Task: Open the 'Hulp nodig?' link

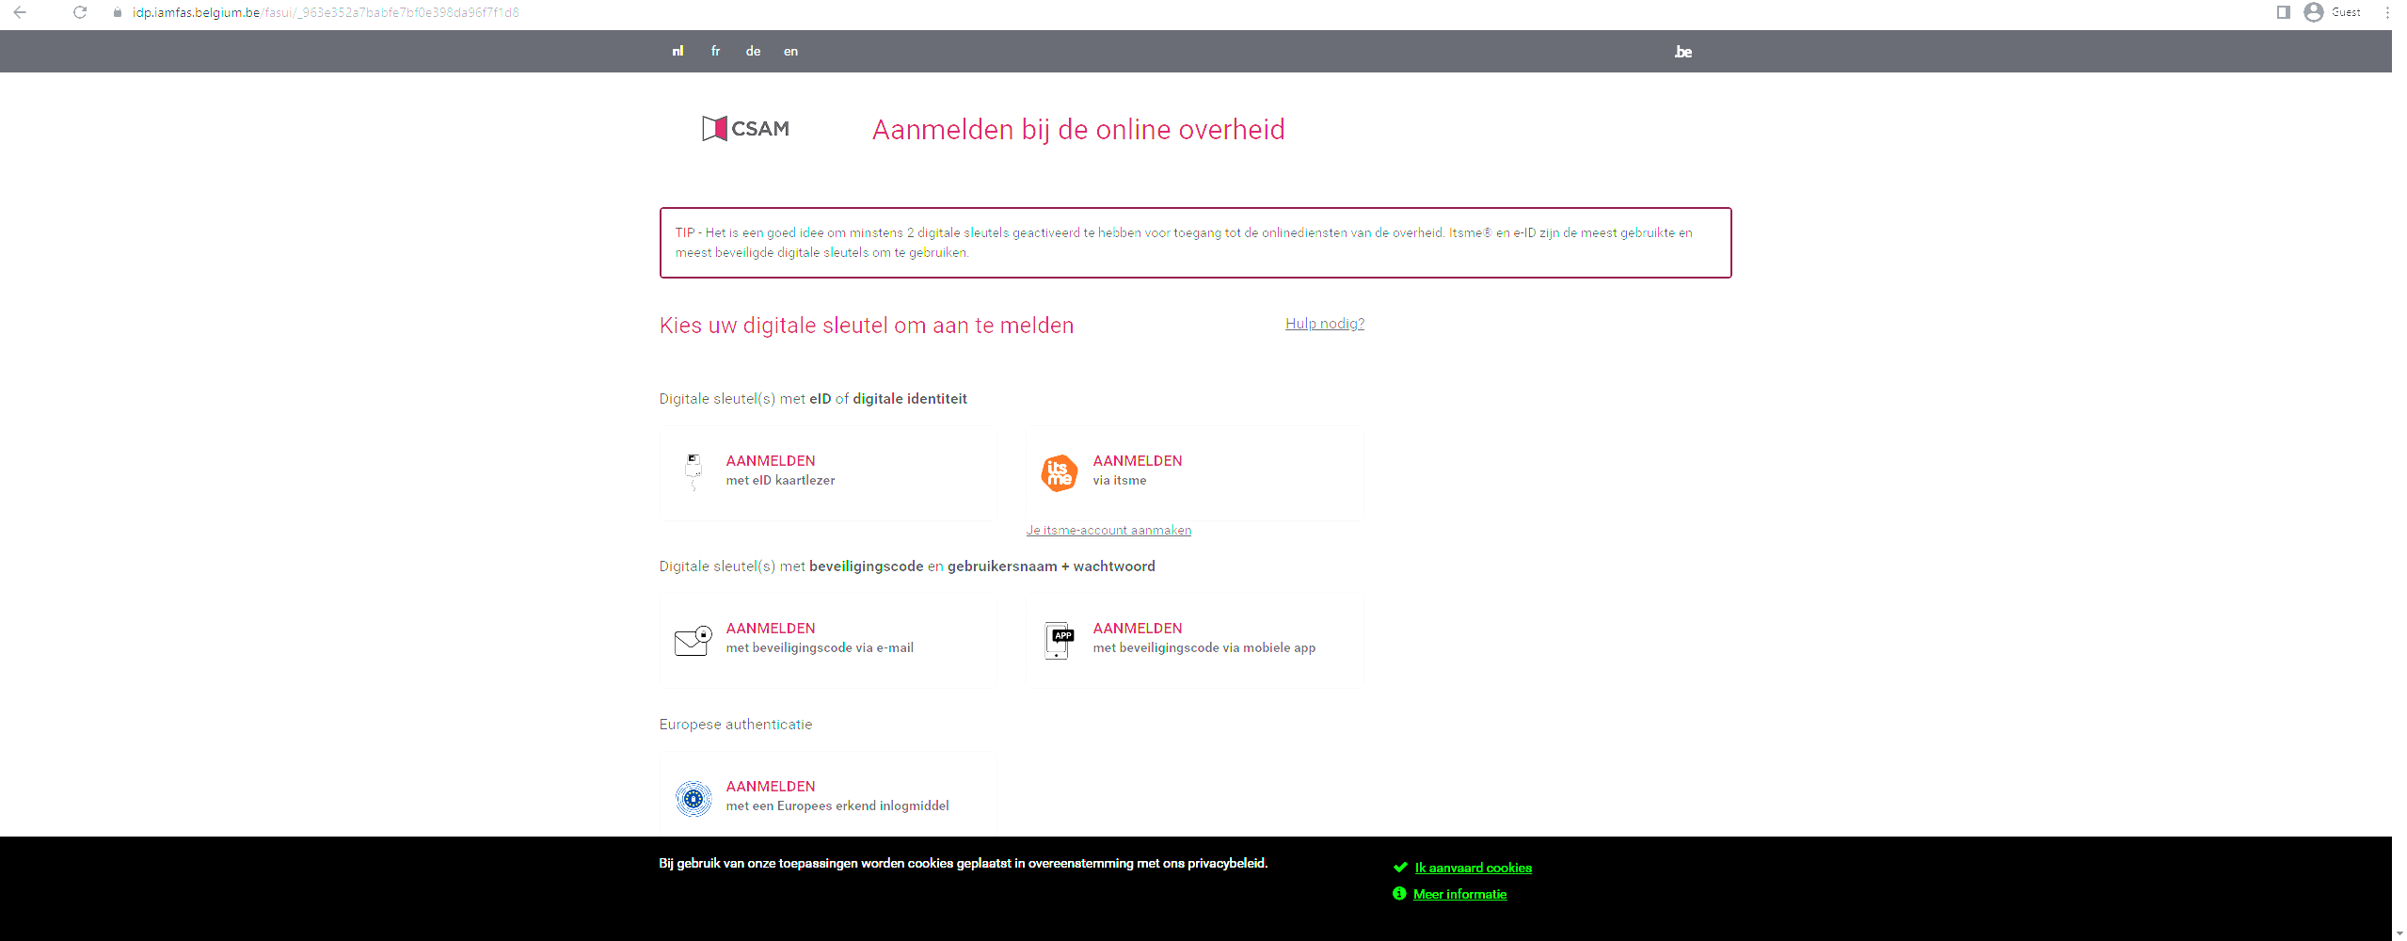Action: (x=1324, y=324)
